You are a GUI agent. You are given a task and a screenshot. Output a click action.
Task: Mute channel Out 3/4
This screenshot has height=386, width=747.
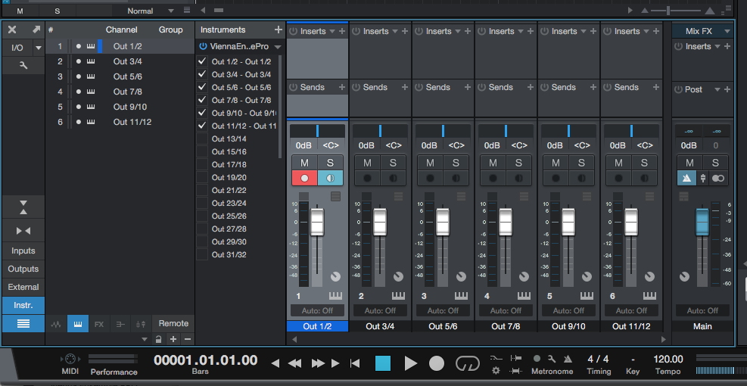[x=367, y=163]
